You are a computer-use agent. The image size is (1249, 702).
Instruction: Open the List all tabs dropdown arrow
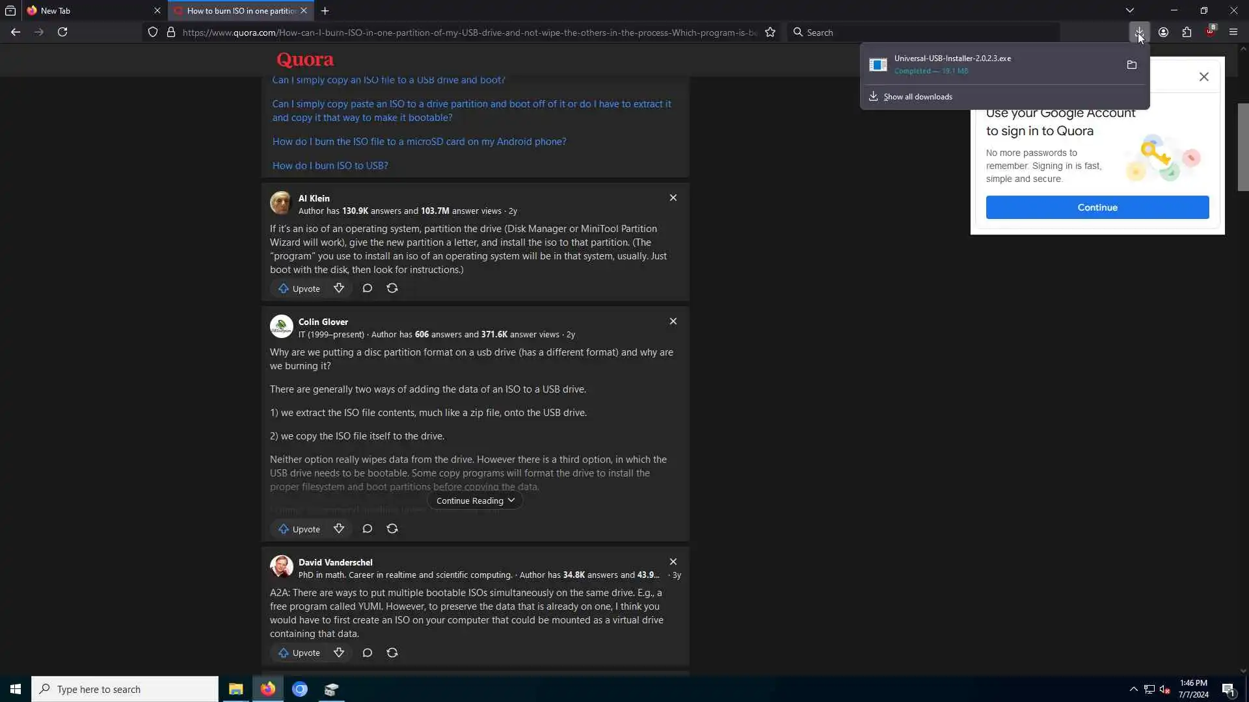pos(1130,10)
